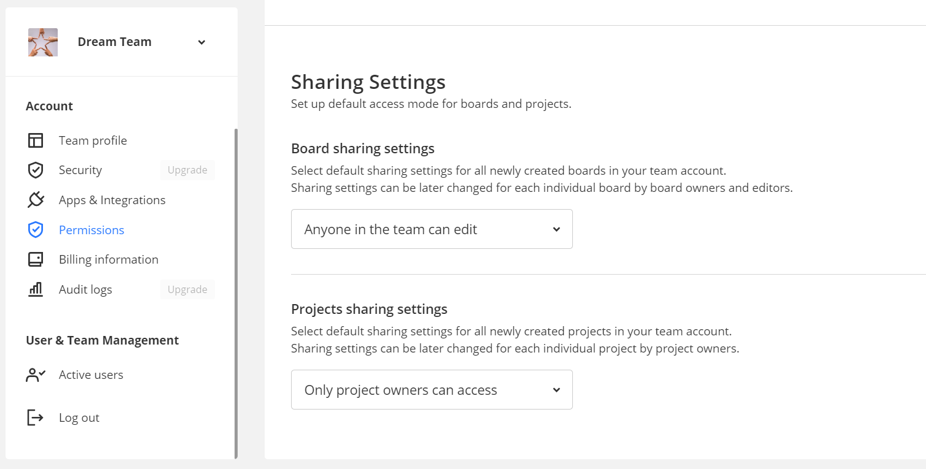Viewport: 926px width, 469px height.
Task: Select the Permissions text label in sidebar
Action: point(91,230)
